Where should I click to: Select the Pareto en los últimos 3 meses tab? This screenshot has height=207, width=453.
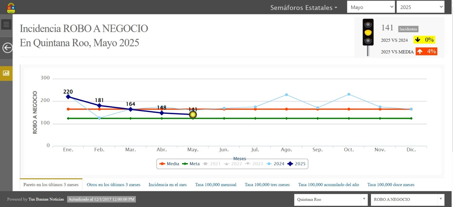(51, 185)
